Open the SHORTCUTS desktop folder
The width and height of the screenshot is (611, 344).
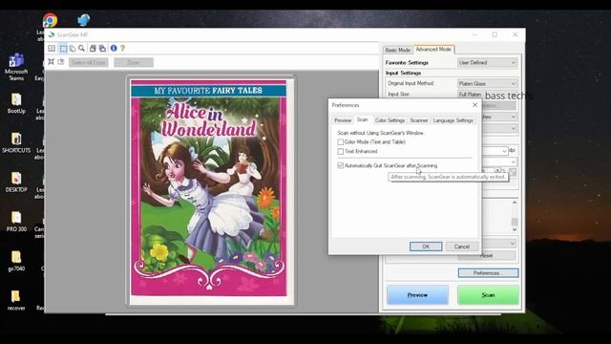coord(16,142)
